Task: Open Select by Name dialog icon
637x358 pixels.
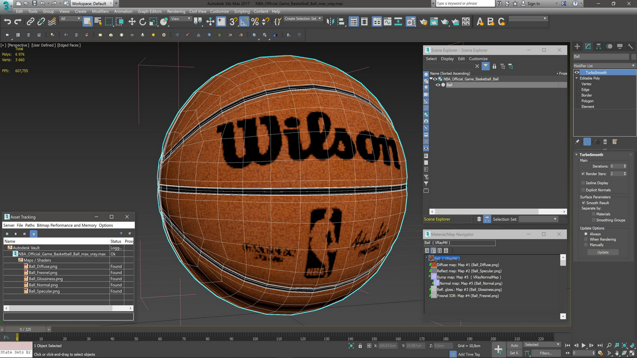Action: click(98, 22)
